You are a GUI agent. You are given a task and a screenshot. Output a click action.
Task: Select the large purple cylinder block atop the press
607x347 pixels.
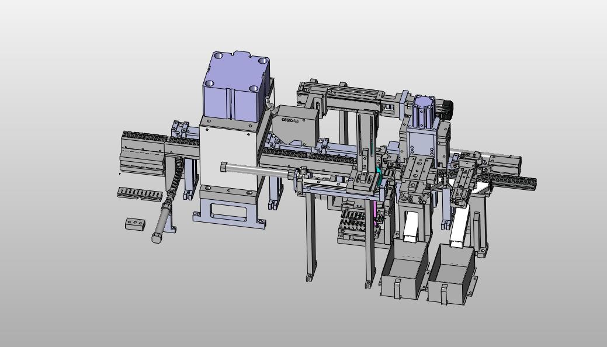click(x=236, y=86)
